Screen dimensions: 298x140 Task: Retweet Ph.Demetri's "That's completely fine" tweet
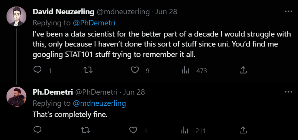[x=85, y=130]
